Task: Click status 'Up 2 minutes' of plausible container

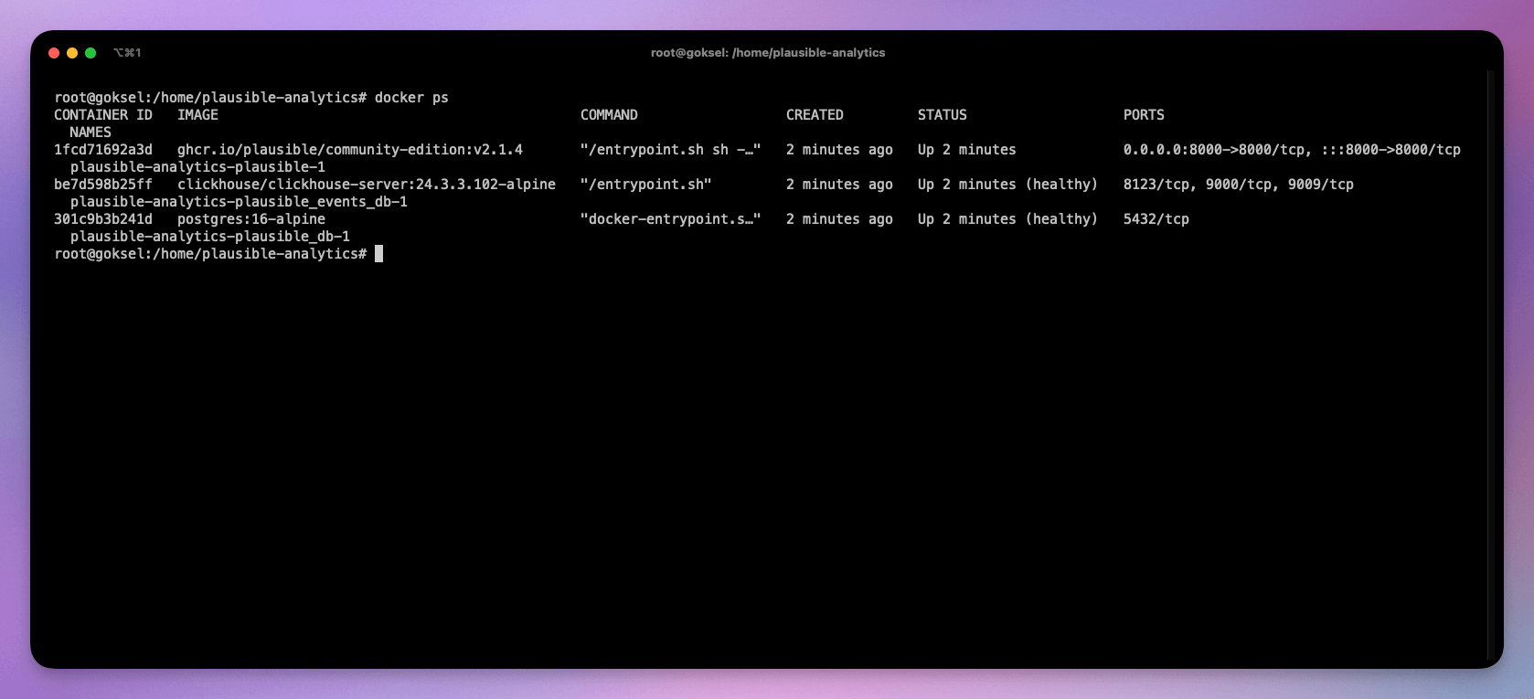Action: click(967, 150)
